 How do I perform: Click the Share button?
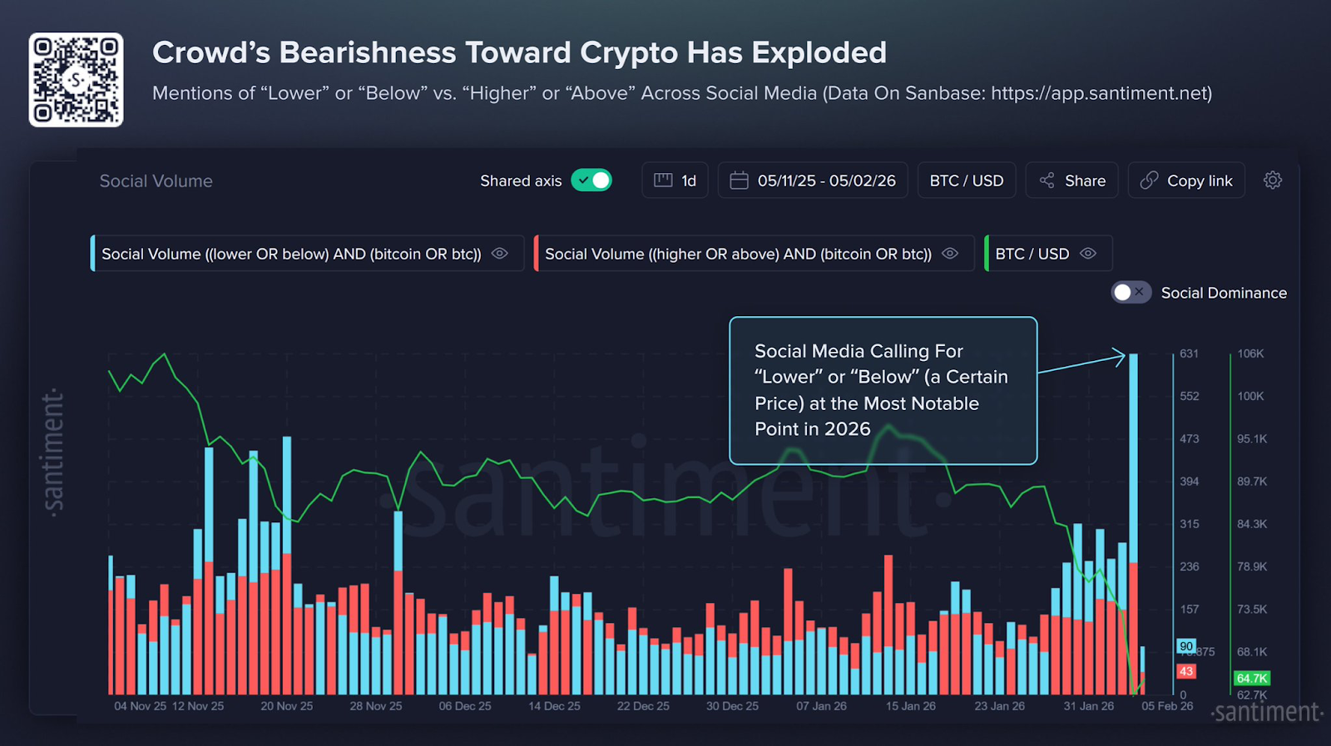1071,180
